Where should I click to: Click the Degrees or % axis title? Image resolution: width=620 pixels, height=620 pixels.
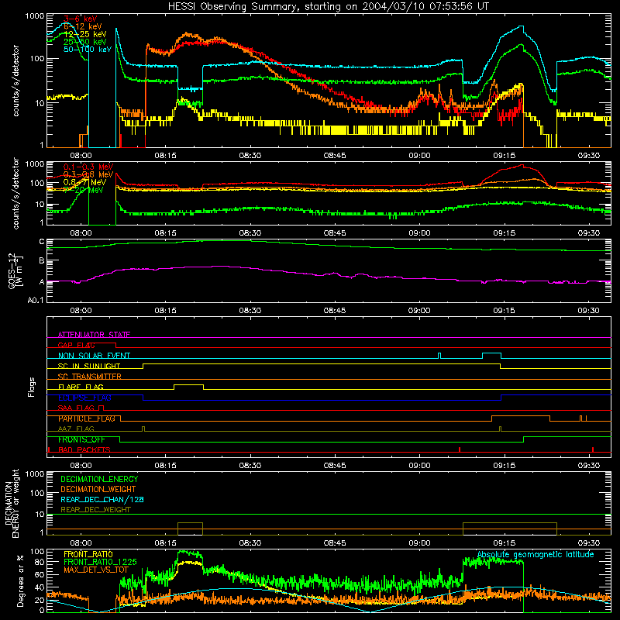[20, 581]
